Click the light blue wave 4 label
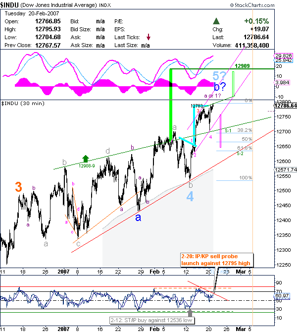The image size is (297, 333). 191,196
